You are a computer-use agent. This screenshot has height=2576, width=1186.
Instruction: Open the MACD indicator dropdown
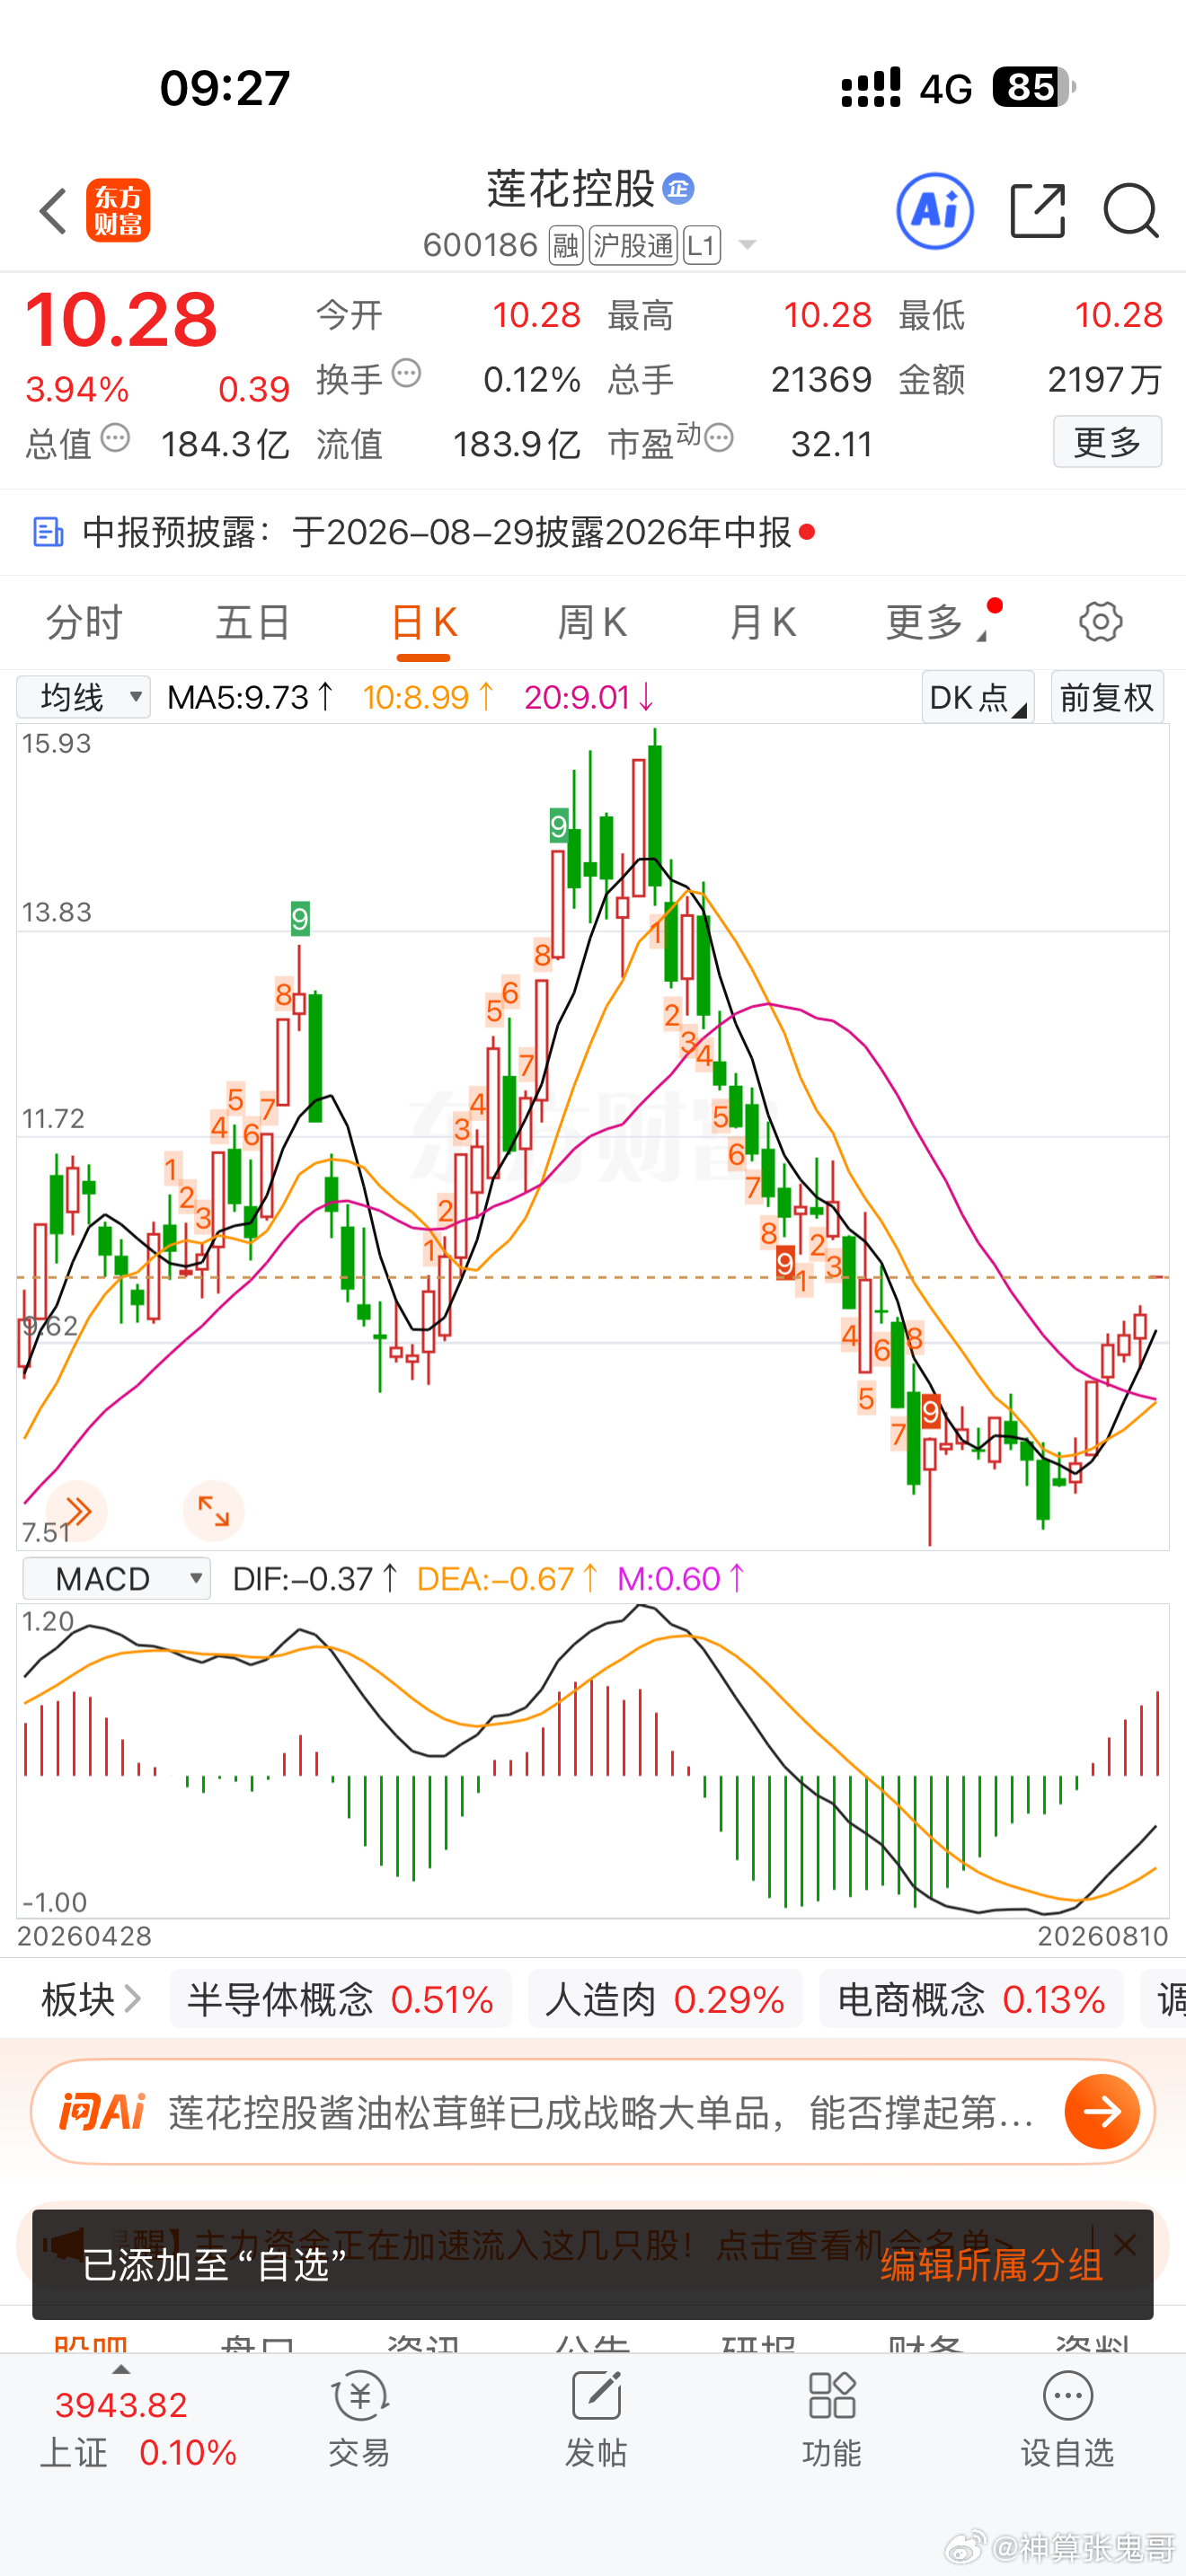pos(117,1579)
